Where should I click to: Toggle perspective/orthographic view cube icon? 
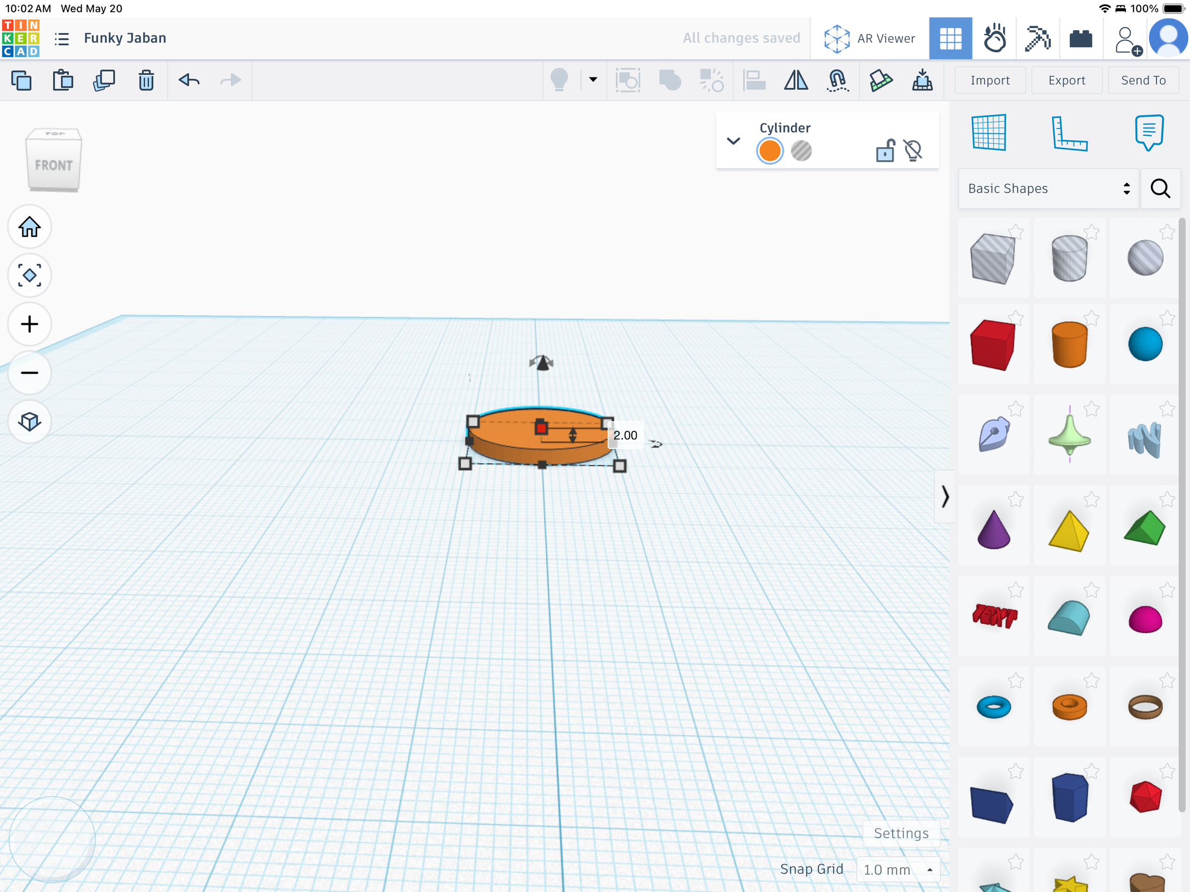(x=30, y=421)
